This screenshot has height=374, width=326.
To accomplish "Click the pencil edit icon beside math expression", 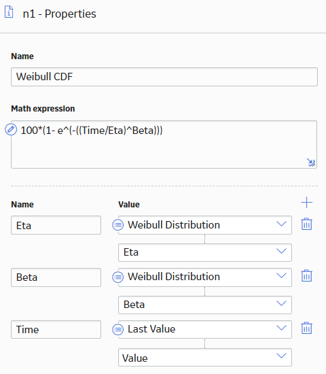I will tap(11, 129).
